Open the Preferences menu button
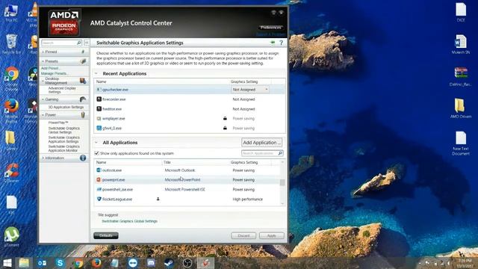The height and width of the screenshot is (269, 478). coord(270,28)
